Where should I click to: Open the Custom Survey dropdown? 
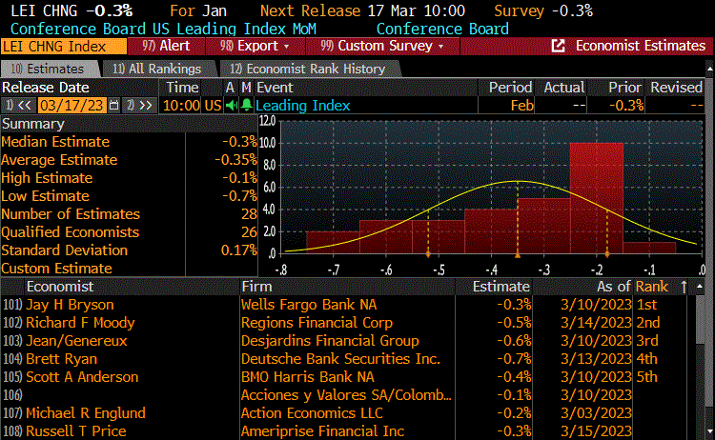[382, 46]
